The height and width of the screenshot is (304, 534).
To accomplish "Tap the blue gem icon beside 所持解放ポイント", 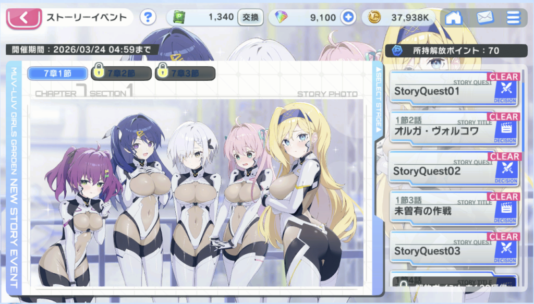I will (x=396, y=50).
